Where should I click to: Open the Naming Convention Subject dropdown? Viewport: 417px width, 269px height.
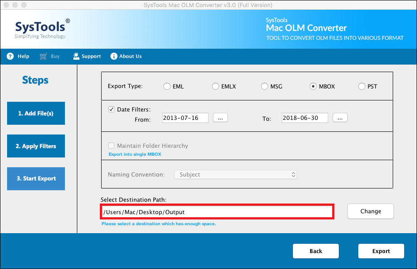point(235,174)
